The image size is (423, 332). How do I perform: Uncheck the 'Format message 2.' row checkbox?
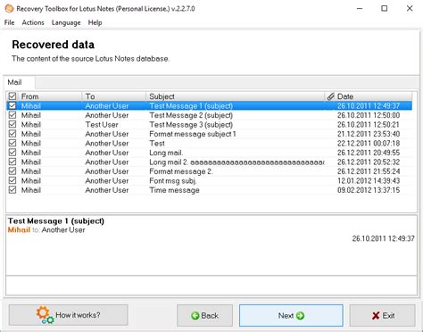click(12, 171)
